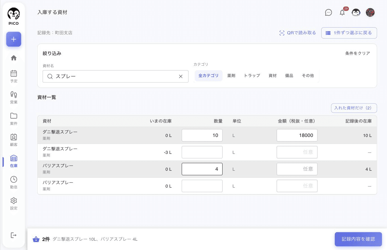Image resolution: width=387 pixels, height=250 pixels.
Task: Click quantity field showing 10
Action: tap(202, 135)
